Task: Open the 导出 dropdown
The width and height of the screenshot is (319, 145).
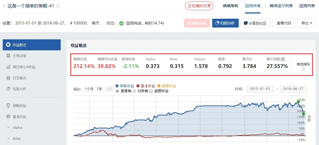Action: (x=307, y=23)
